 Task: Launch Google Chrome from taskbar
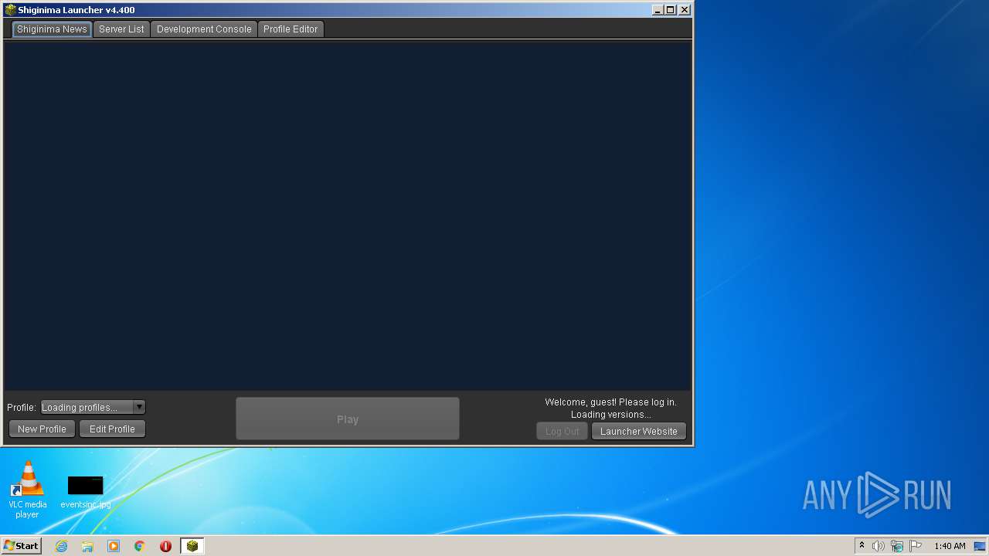click(x=140, y=546)
